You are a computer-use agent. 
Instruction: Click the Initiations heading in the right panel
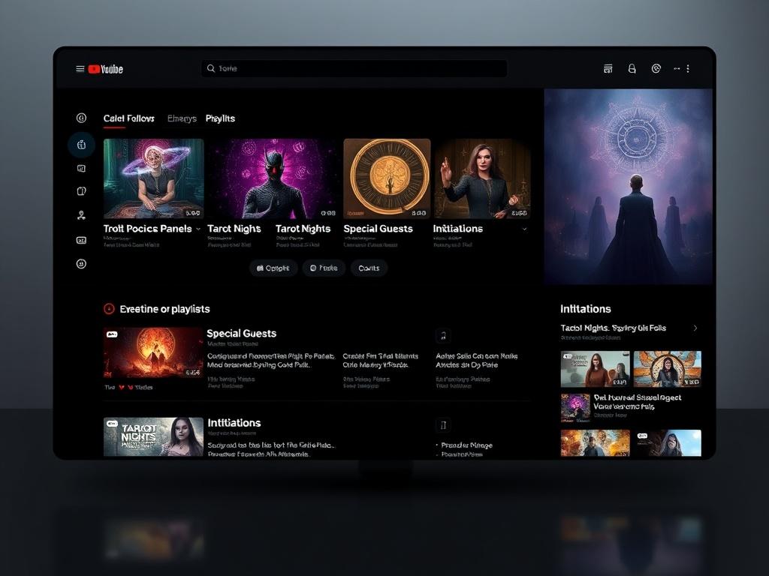click(585, 308)
